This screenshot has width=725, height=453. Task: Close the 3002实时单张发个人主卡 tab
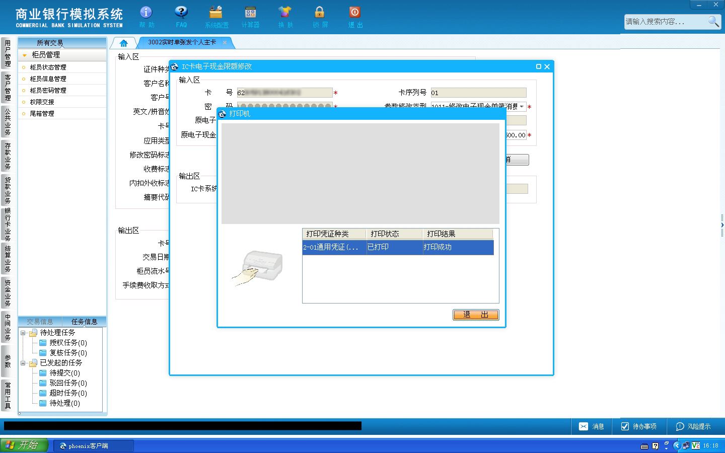point(225,43)
